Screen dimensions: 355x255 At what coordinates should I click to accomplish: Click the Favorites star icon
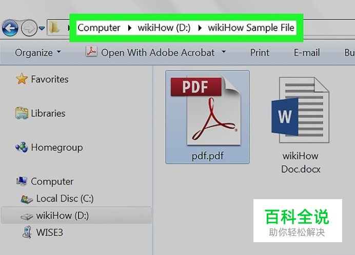coord(22,79)
